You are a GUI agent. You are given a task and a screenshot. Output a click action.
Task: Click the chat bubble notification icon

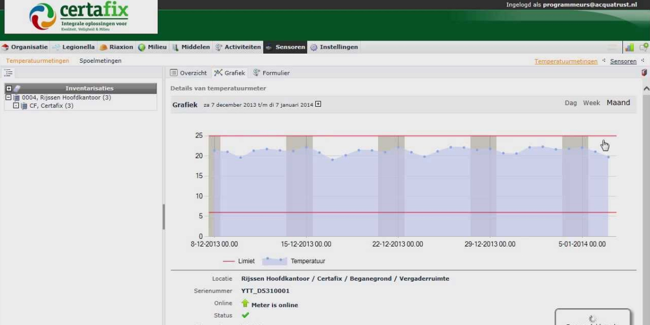coord(643,48)
